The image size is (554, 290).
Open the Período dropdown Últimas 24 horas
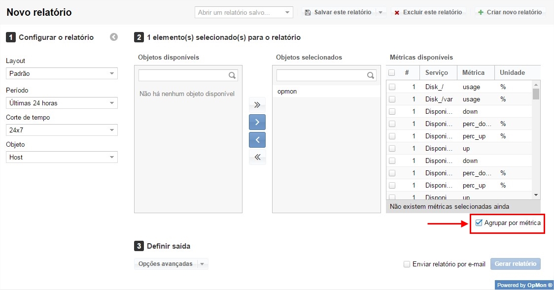pos(62,103)
